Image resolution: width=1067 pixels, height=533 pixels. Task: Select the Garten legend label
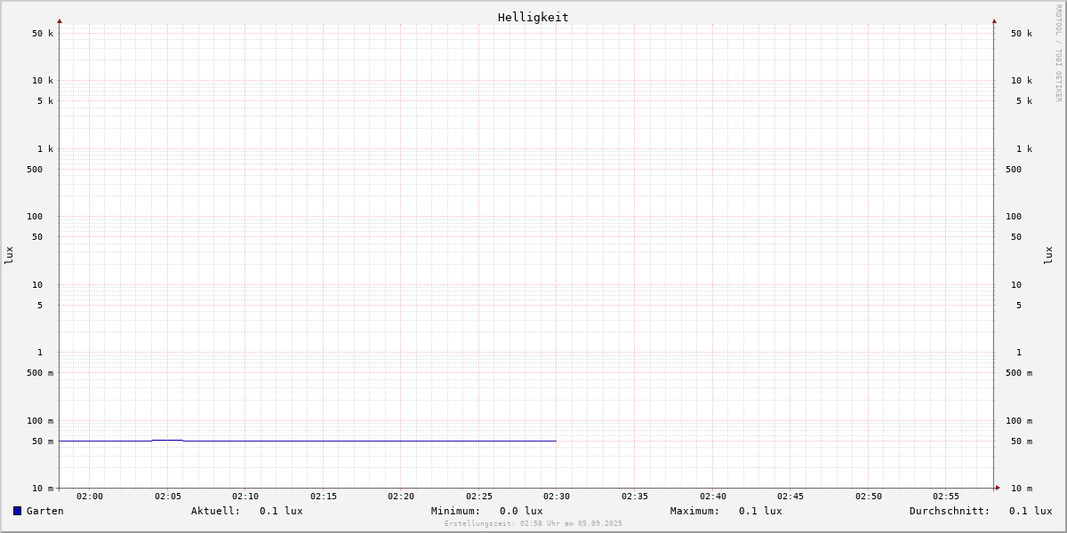pos(45,511)
